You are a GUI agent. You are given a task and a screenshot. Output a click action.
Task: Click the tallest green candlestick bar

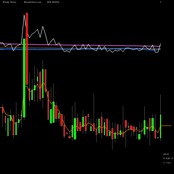tap(24, 78)
